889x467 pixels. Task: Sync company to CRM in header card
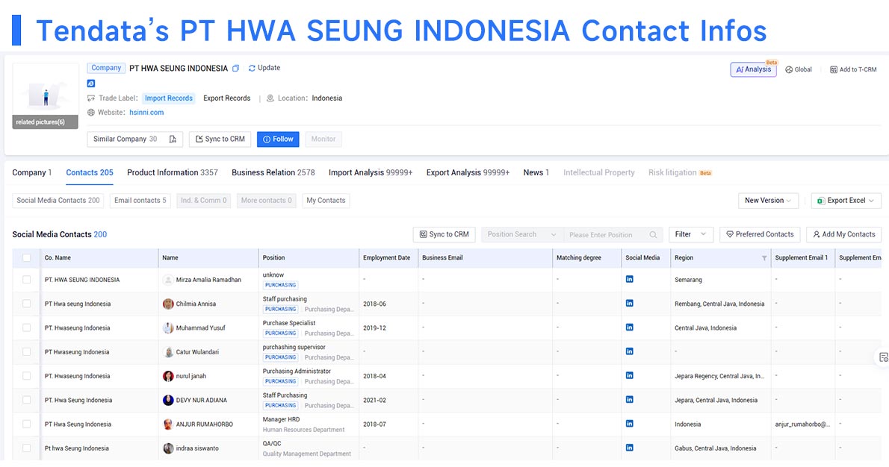click(220, 140)
